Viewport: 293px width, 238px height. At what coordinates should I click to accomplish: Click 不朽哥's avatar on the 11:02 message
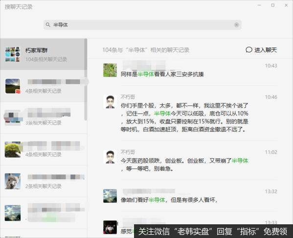pyautogui.click(x=110, y=157)
